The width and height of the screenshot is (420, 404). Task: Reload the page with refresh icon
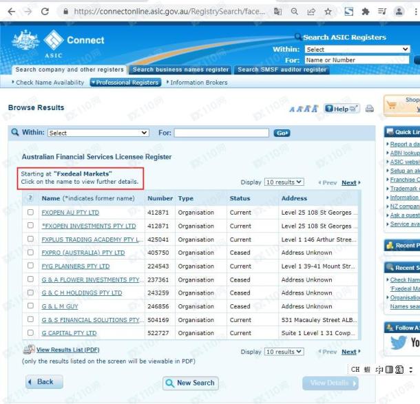[x=45, y=12]
